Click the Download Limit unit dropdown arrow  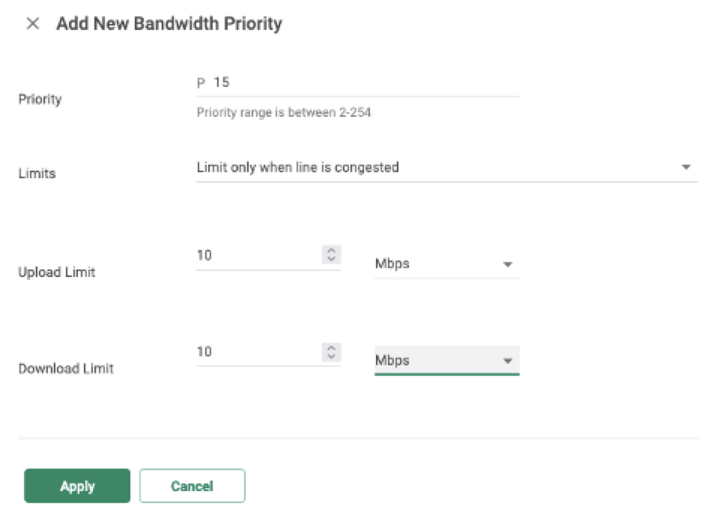coord(507,361)
